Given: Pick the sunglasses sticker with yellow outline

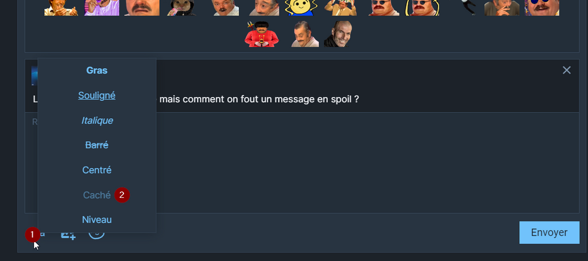Looking at the screenshot, I should [x=422, y=7].
